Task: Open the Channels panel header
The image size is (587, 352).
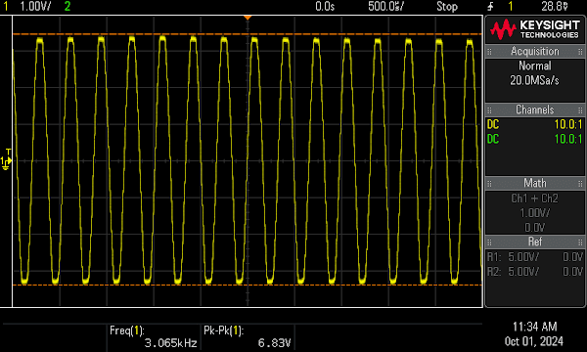Action: point(534,110)
